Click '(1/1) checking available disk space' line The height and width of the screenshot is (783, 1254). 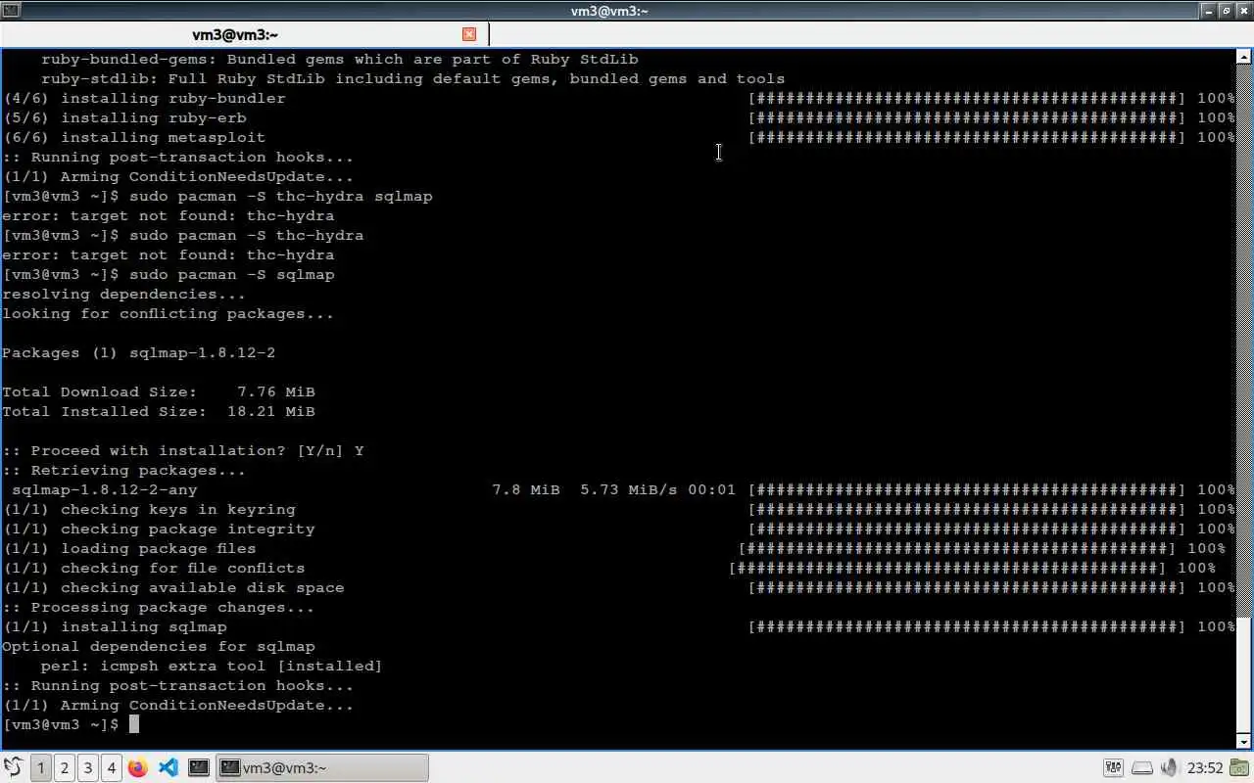pyautogui.click(x=173, y=587)
